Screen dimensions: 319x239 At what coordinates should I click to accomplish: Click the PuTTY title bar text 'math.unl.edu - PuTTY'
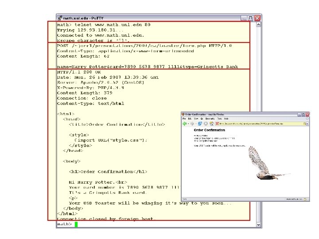tap(83, 18)
